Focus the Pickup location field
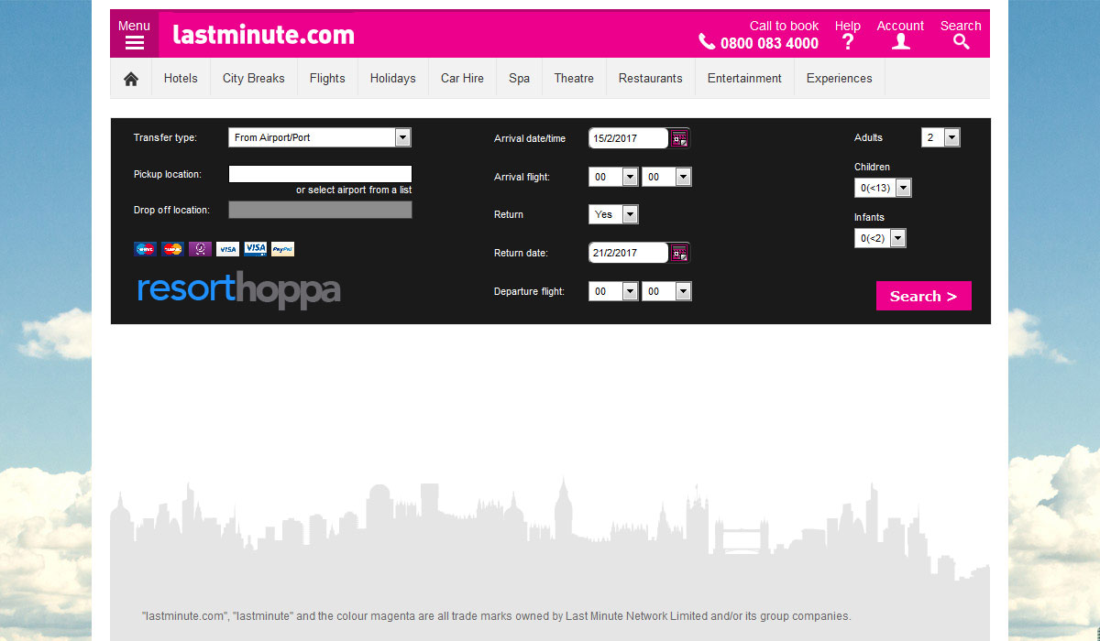This screenshot has height=641, width=1100. click(320, 174)
